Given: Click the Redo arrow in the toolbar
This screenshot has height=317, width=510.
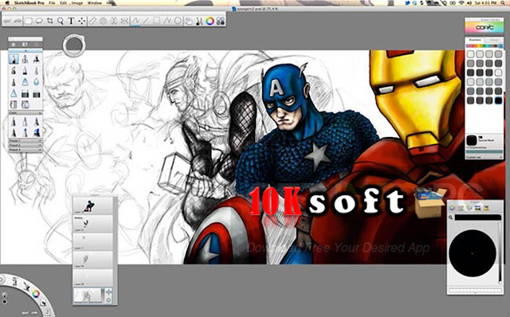Looking at the screenshot, I should click(x=18, y=22).
